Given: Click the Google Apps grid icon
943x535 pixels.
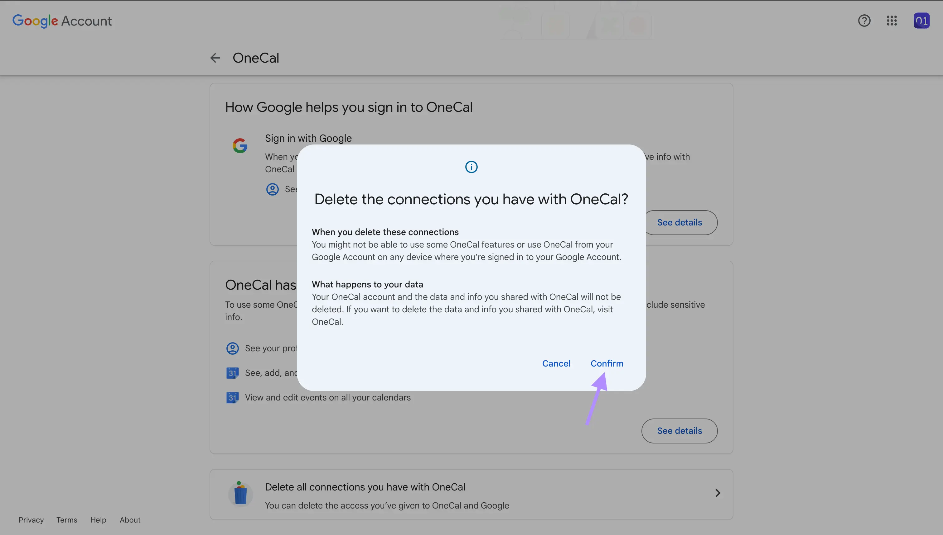Looking at the screenshot, I should 891,19.
